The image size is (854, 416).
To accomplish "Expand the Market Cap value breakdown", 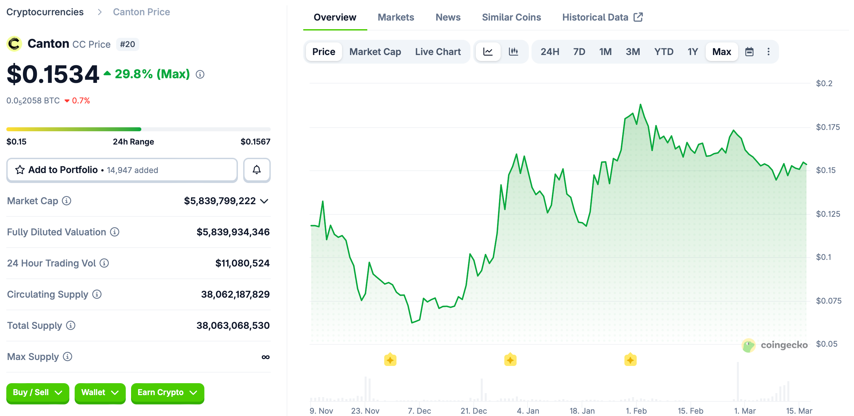I will [x=264, y=201].
